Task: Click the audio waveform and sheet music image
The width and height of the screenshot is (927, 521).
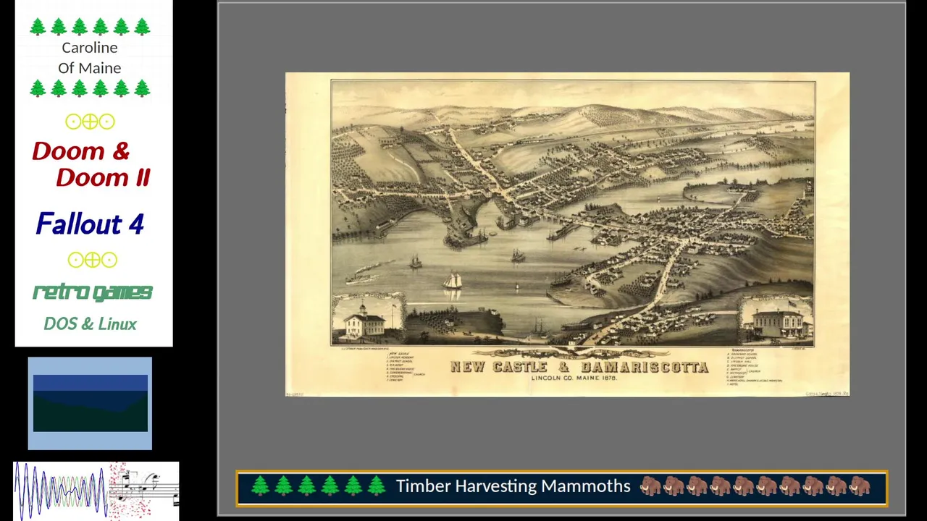Action: 96,491
